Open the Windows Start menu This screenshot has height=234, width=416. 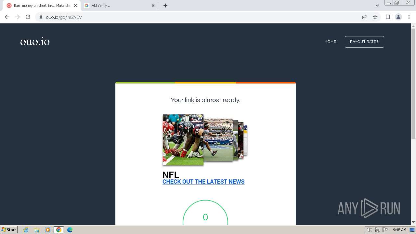(9, 230)
